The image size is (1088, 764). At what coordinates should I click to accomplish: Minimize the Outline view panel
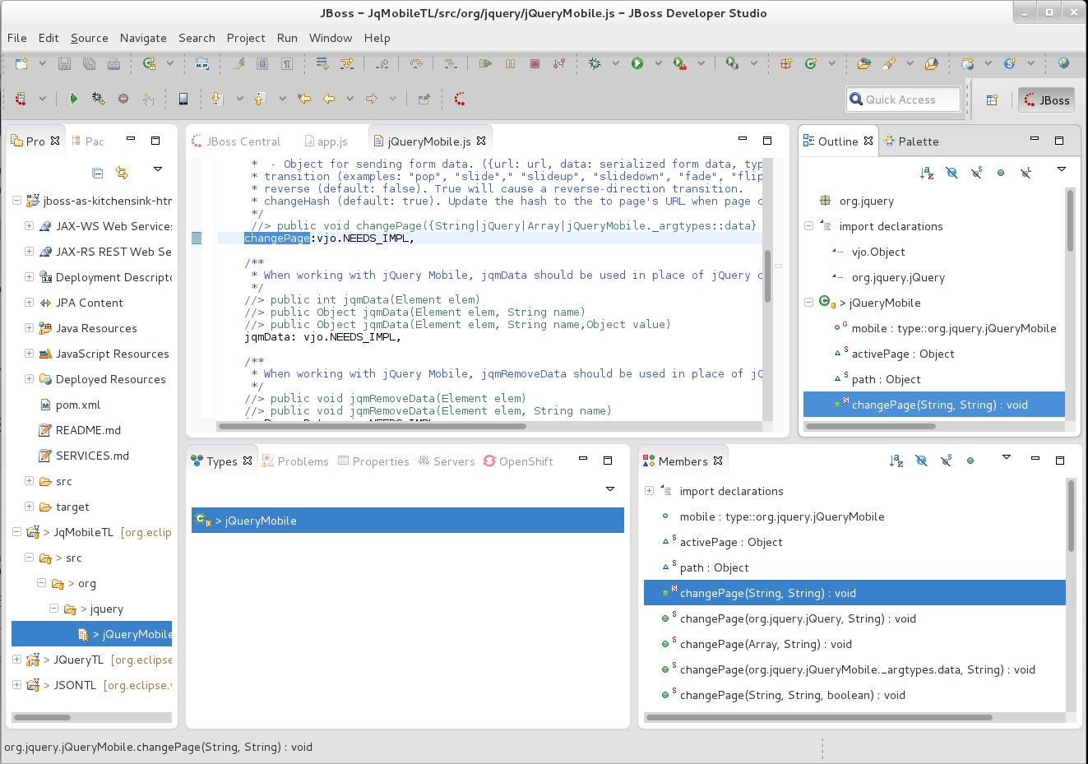pos(1035,140)
